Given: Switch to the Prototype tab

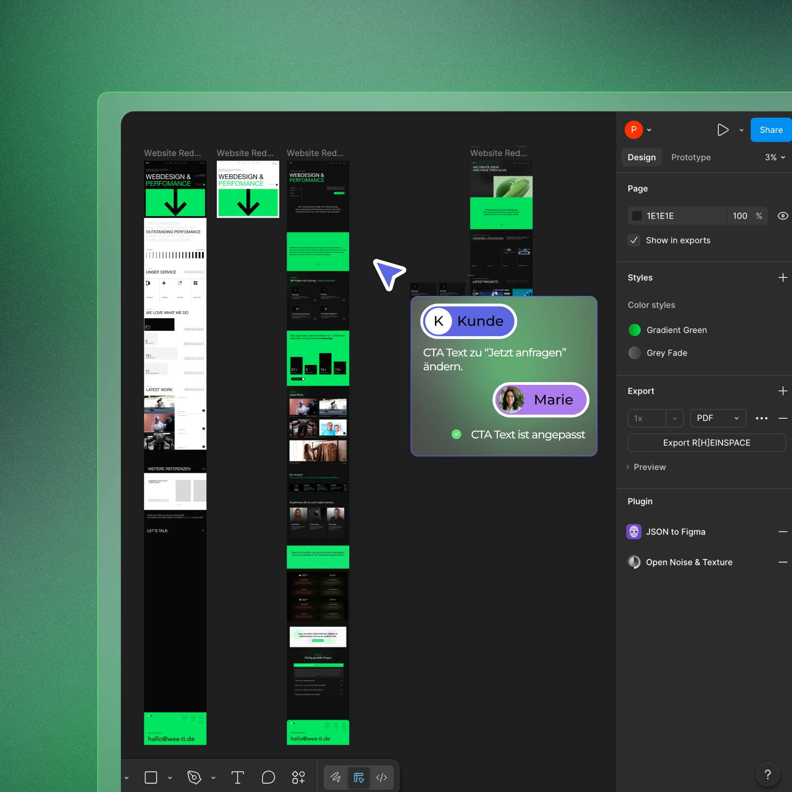Looking at the screenshot, I should [691, 157].
